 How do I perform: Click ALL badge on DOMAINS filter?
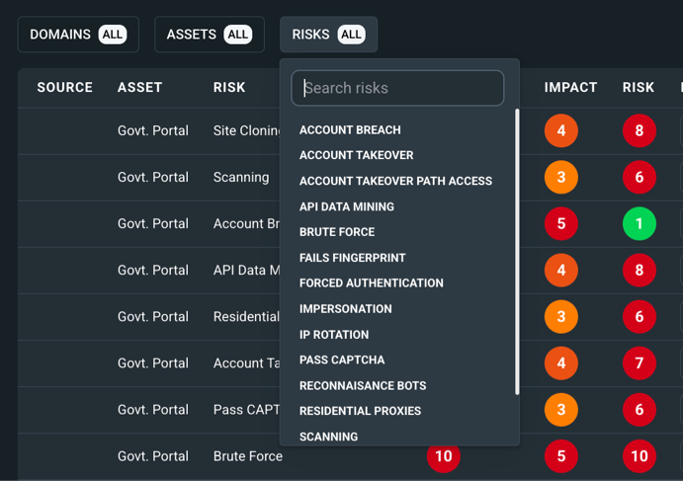113,35
